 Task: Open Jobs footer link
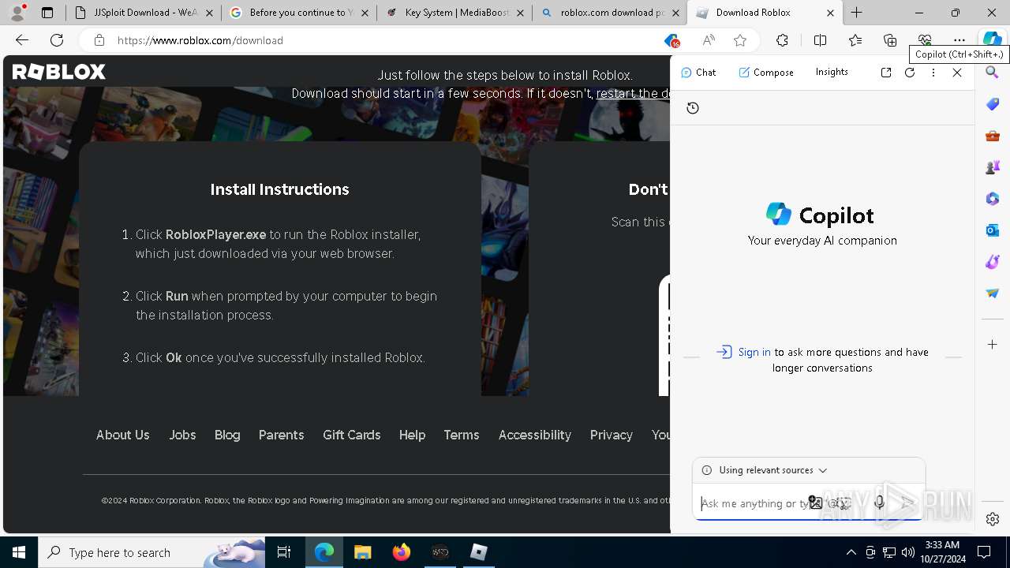[182, 435]
